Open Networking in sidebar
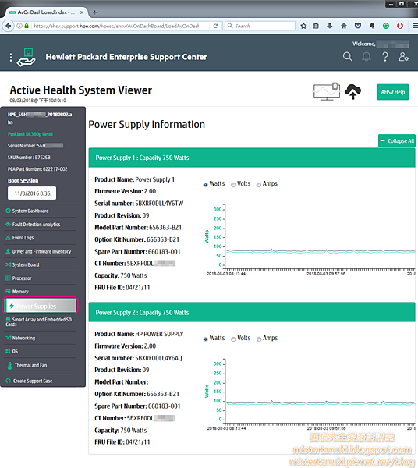The image size is (418, 468). click(x=23, y=338)
